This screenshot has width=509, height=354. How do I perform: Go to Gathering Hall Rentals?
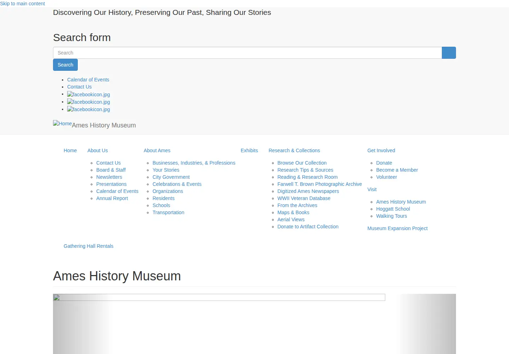(88, 246)
